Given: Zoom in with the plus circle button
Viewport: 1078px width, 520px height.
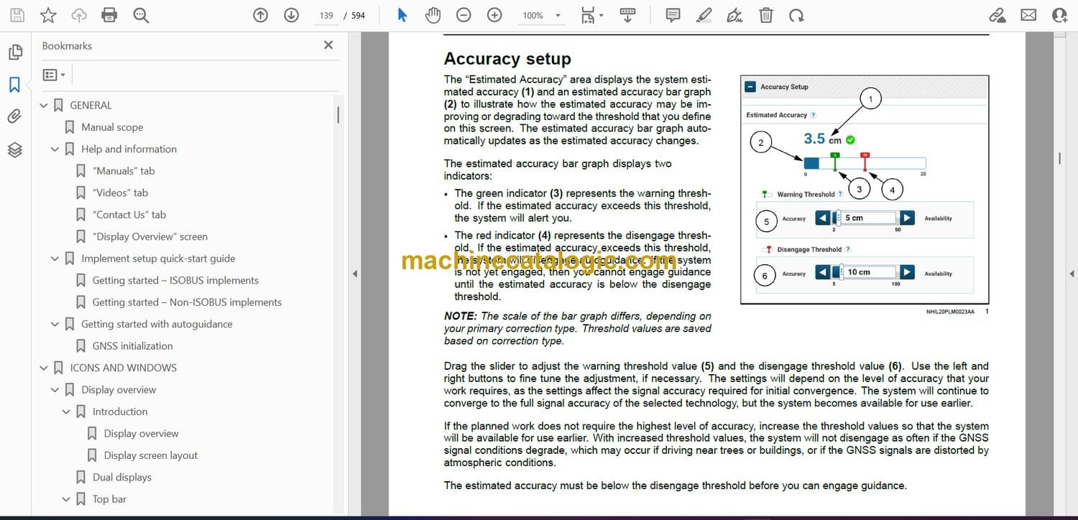Looking at the screenshot, I should [494, 15].
